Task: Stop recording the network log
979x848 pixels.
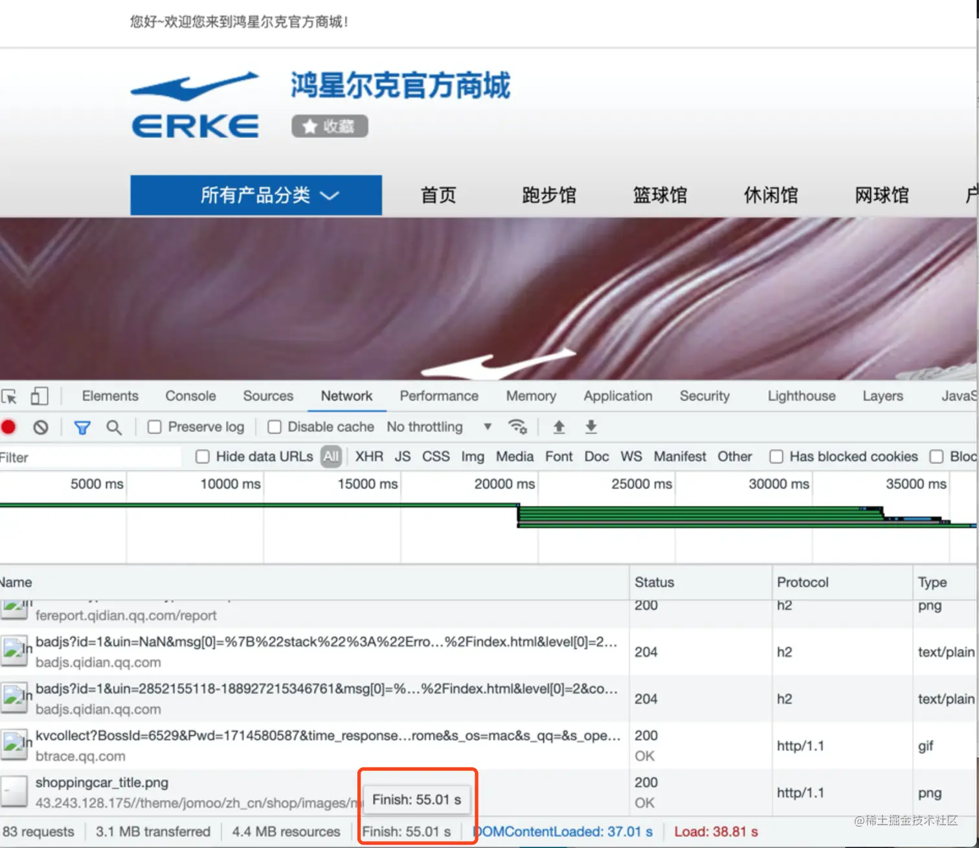Action: pos(8,427)
